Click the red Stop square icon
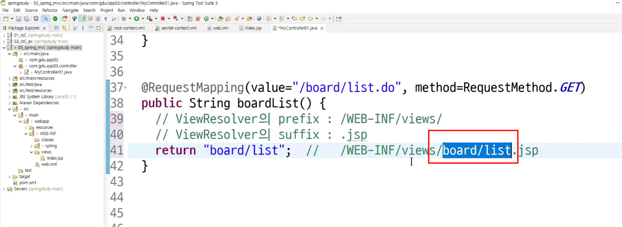This screenshot has width=622, height=227. coord(163,18)
